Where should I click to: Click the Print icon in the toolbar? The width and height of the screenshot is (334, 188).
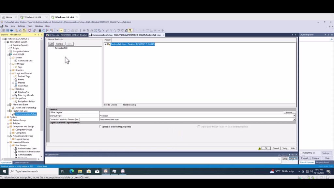(12, 30)
